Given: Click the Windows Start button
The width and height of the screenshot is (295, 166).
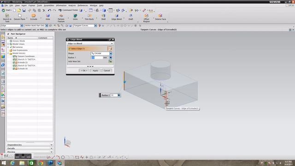Looking at the screenshot, I should (x=4, y=163).
